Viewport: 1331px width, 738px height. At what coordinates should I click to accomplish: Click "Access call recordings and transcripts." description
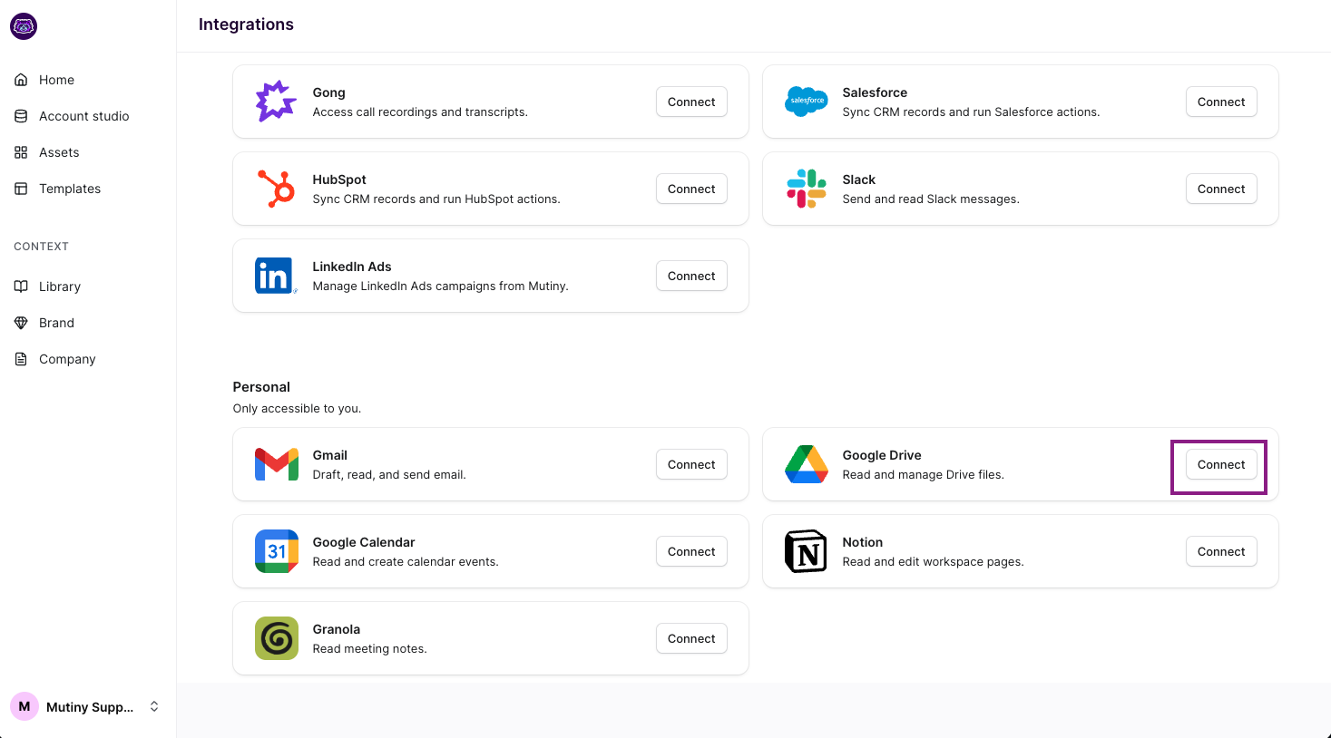point(420,112)
